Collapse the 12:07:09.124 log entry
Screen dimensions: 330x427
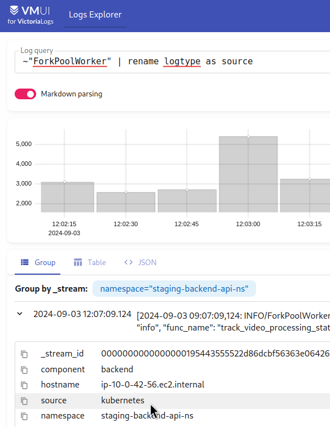20,314
